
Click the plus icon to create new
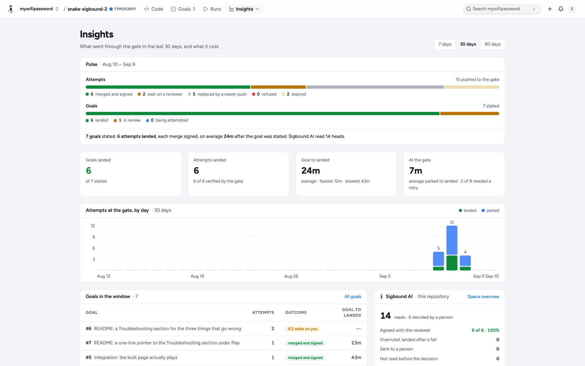pos(550,9)
